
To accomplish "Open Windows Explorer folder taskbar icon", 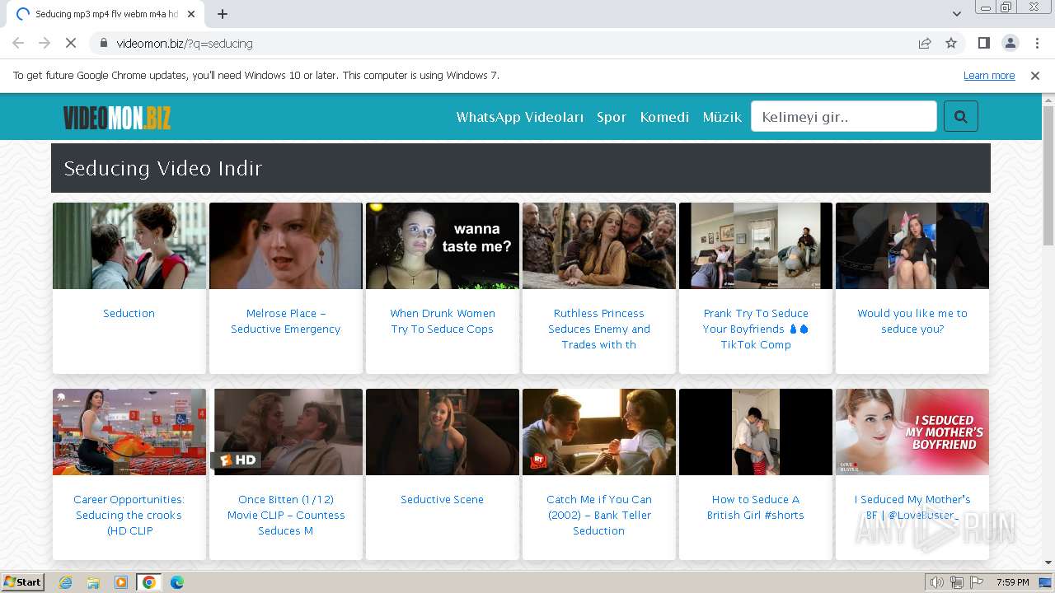I will click(93, 582).
